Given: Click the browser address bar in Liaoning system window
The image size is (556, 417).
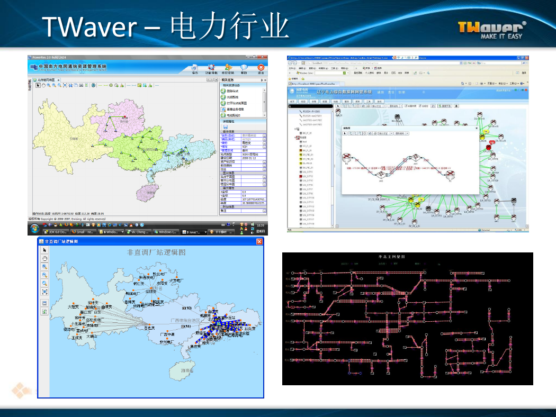Looking at the screenshot, I should [x=383, y=63].
